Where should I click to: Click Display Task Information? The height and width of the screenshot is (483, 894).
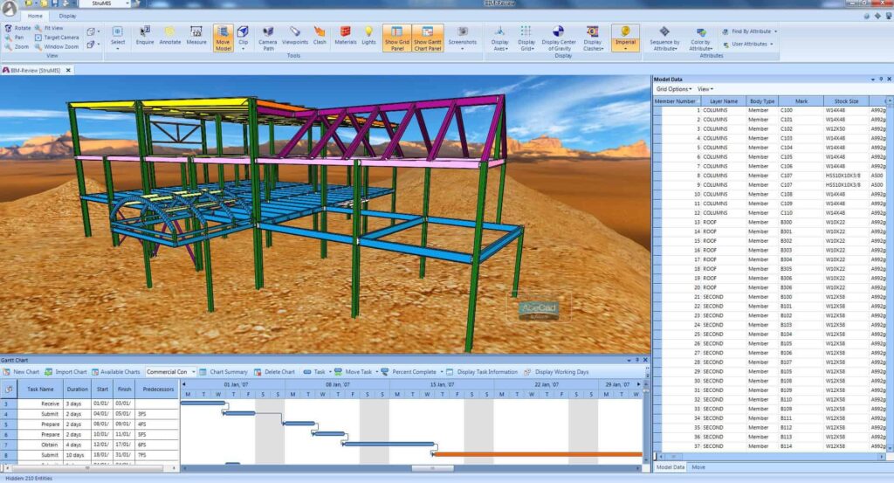(x=482, y=372)
